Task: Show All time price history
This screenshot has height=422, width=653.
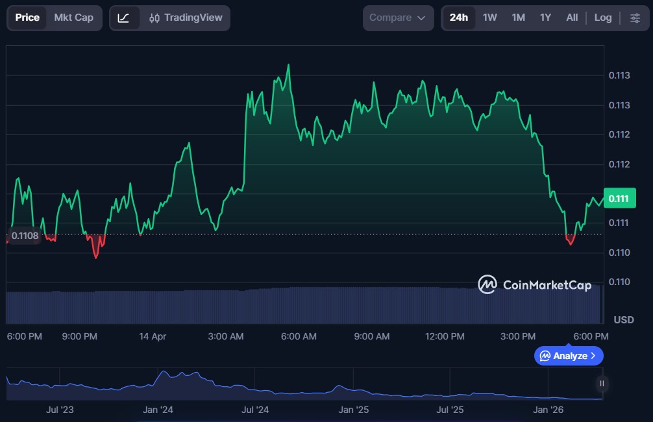Action: pos(572,18)
